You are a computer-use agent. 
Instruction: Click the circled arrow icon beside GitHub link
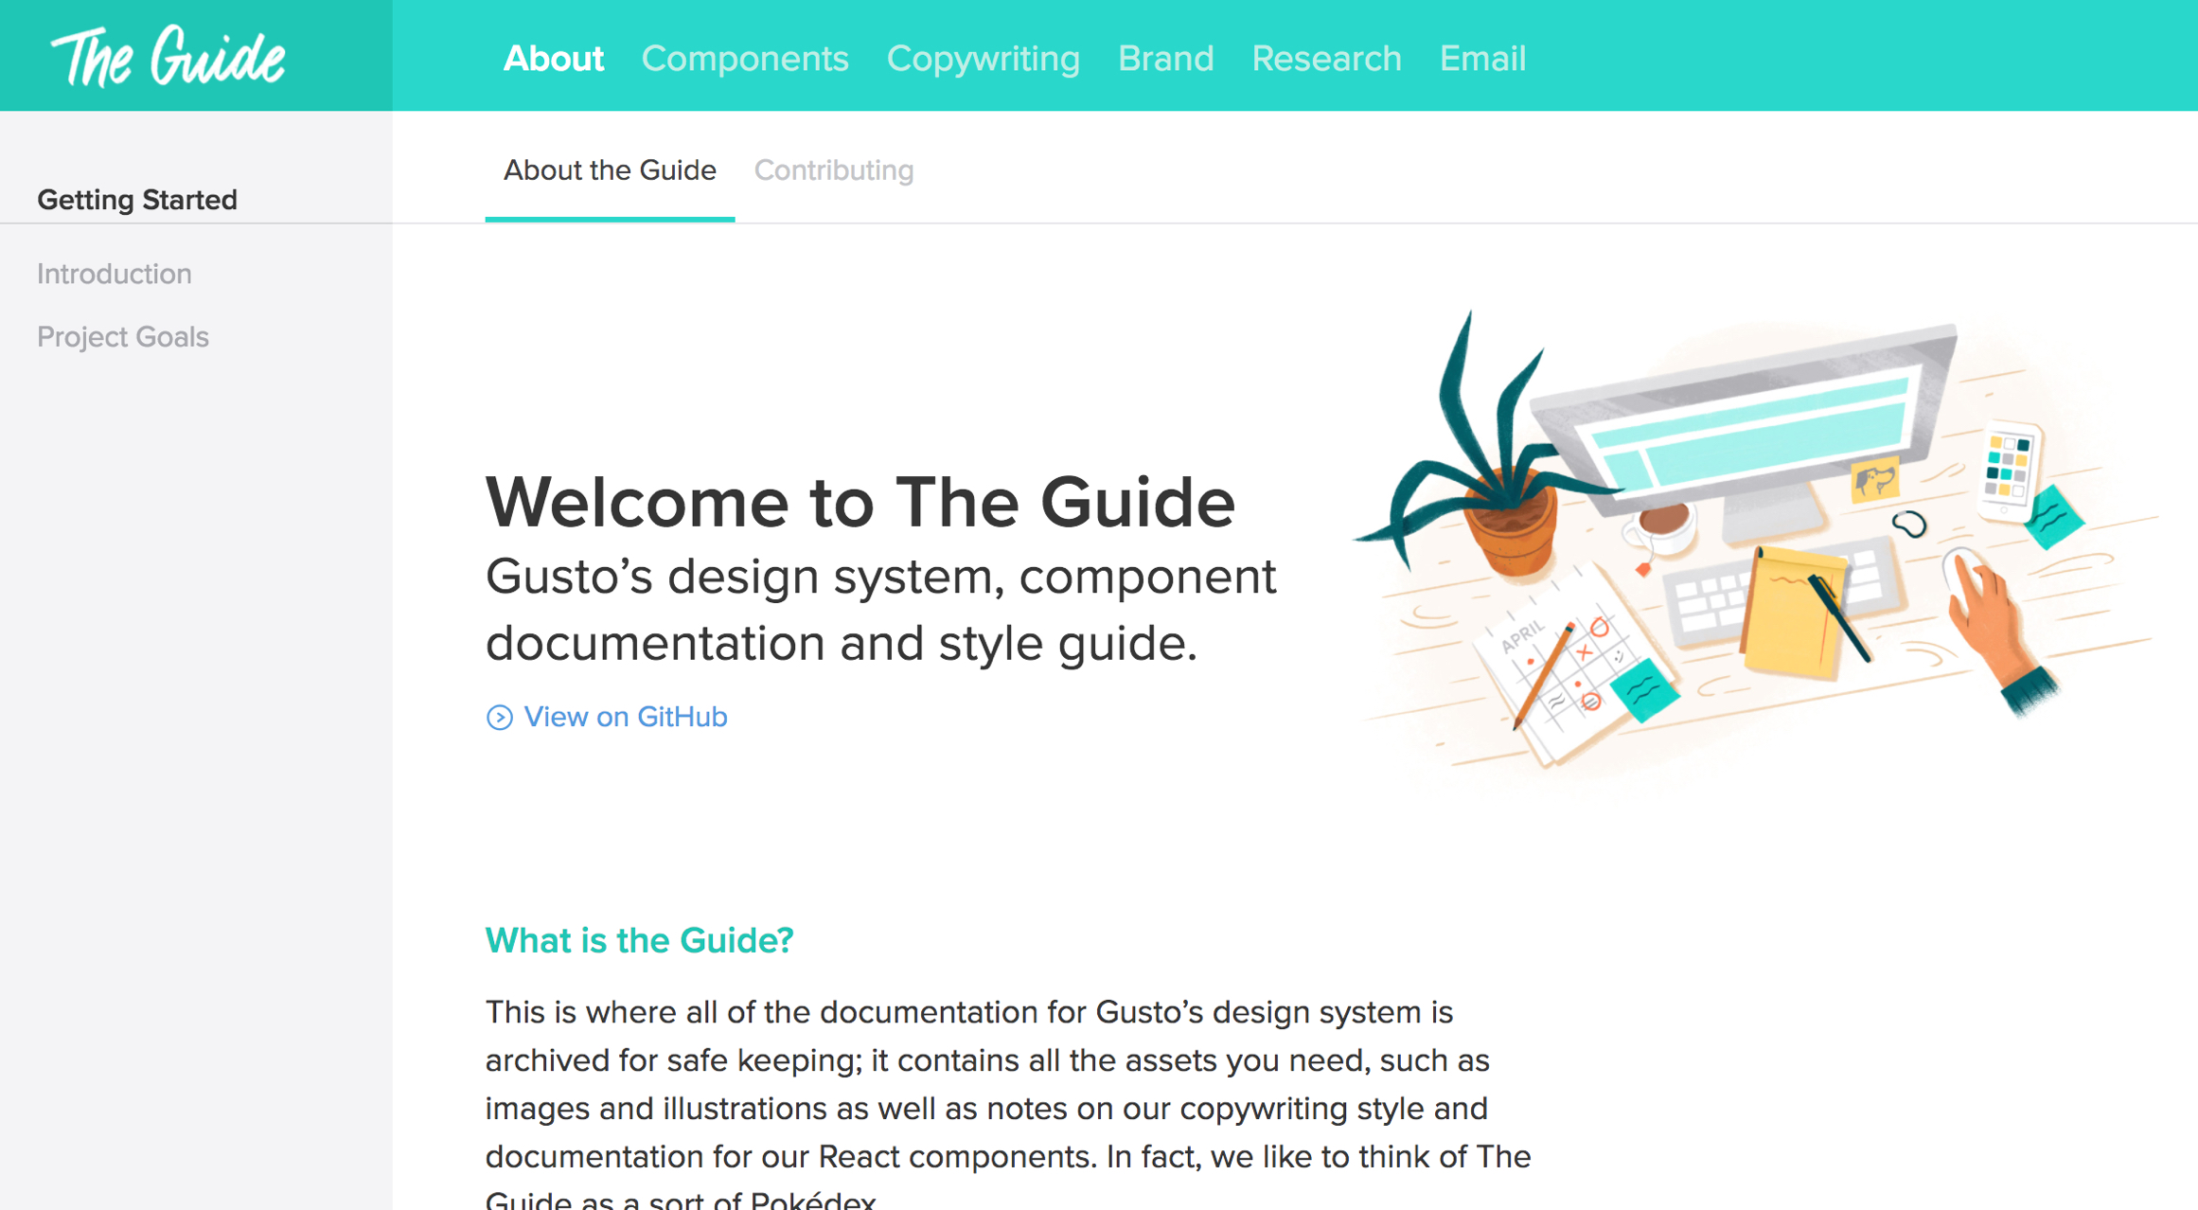[499, 718]
